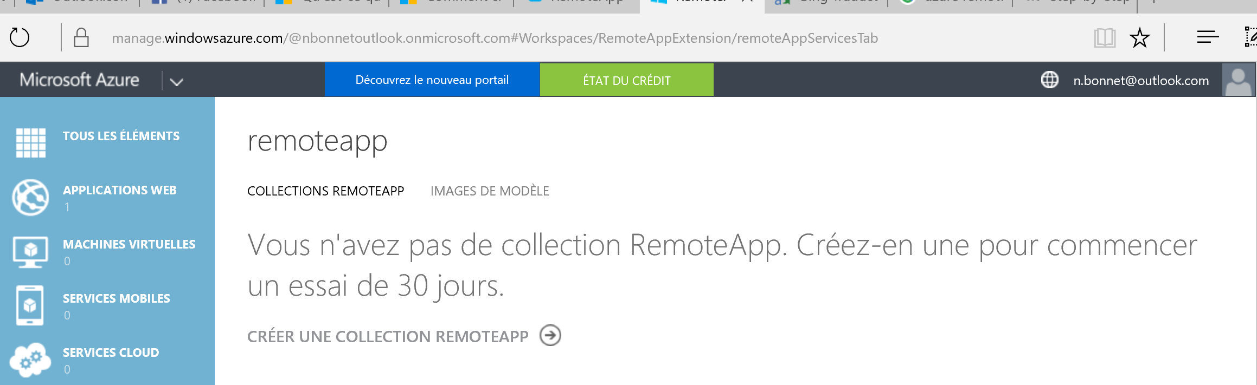The image size is (1257, 385).
Task: Open Machines Virtuelles in sidebar
Action: pyautogui.click(x=129, y=245)
